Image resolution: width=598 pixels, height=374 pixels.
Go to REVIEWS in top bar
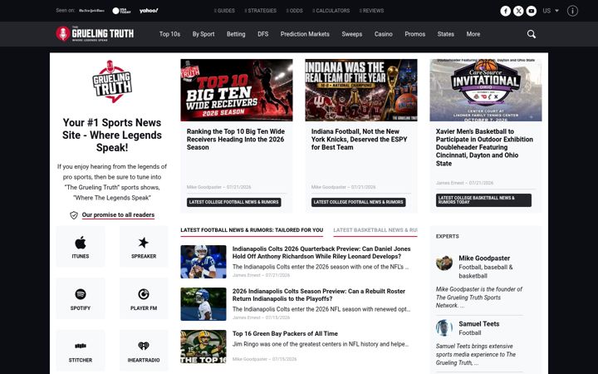[x=372, y=11]
